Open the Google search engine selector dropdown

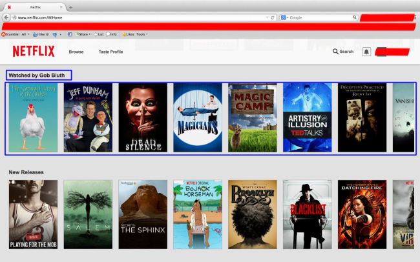(284, 17)
